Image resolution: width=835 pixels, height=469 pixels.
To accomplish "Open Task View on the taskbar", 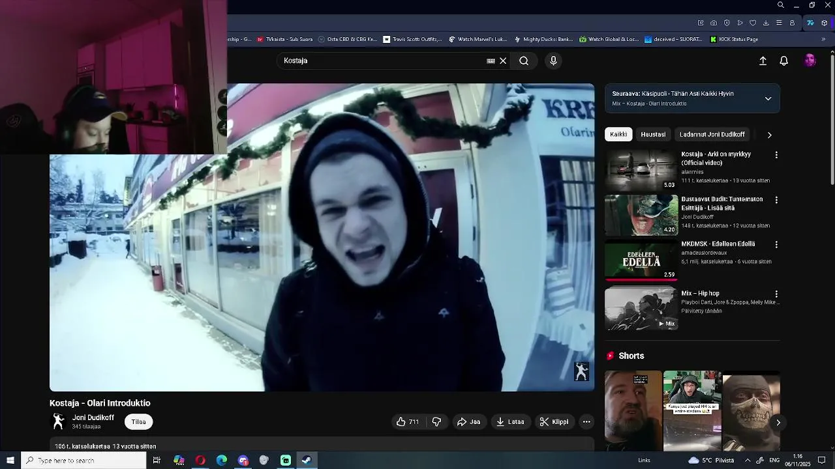I will click(157, 461).
